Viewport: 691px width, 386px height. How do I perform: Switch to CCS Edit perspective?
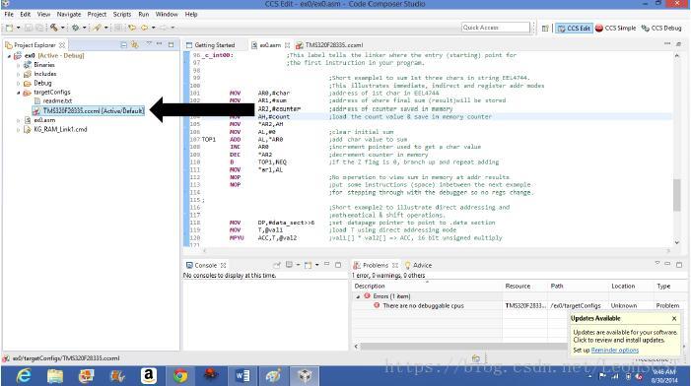click(x=574, y=29)
